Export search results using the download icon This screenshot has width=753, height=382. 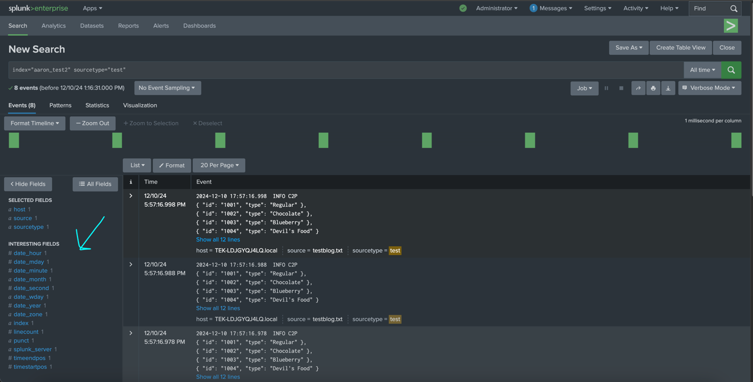tap(668, 88)
